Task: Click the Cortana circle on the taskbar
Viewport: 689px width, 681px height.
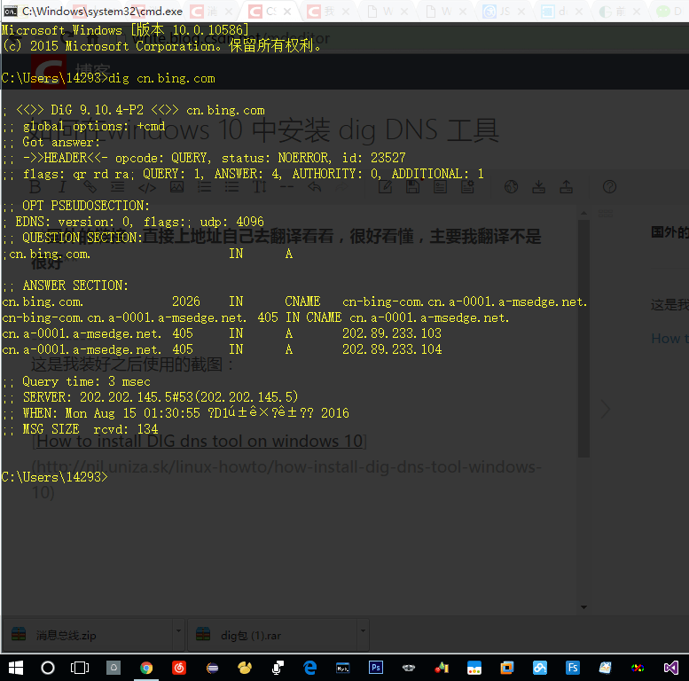Action: [48, 668]
